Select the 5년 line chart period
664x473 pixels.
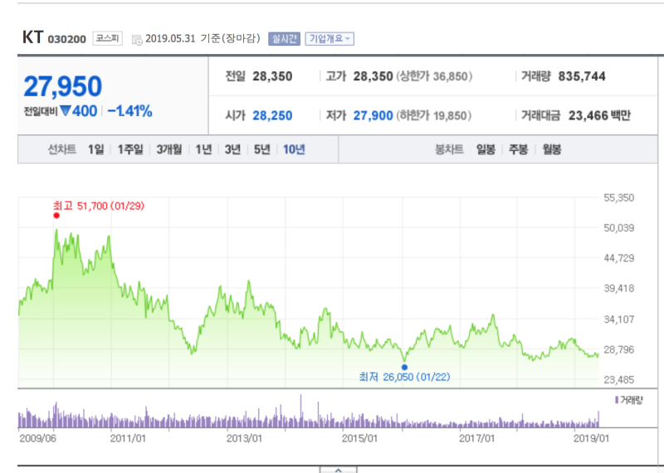[262, 149]
